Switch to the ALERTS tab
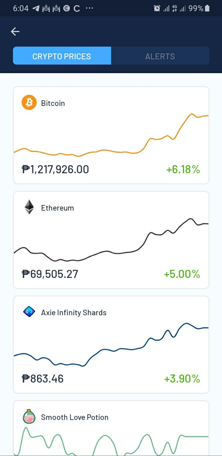 coord(160,56)
